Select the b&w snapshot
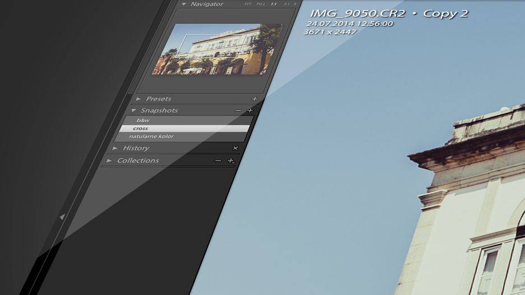This screenshot has height=295, width=525. (188, 120)
